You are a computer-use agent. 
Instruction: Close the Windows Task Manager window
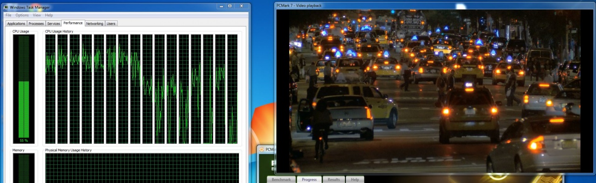click(x=241, y=7)
